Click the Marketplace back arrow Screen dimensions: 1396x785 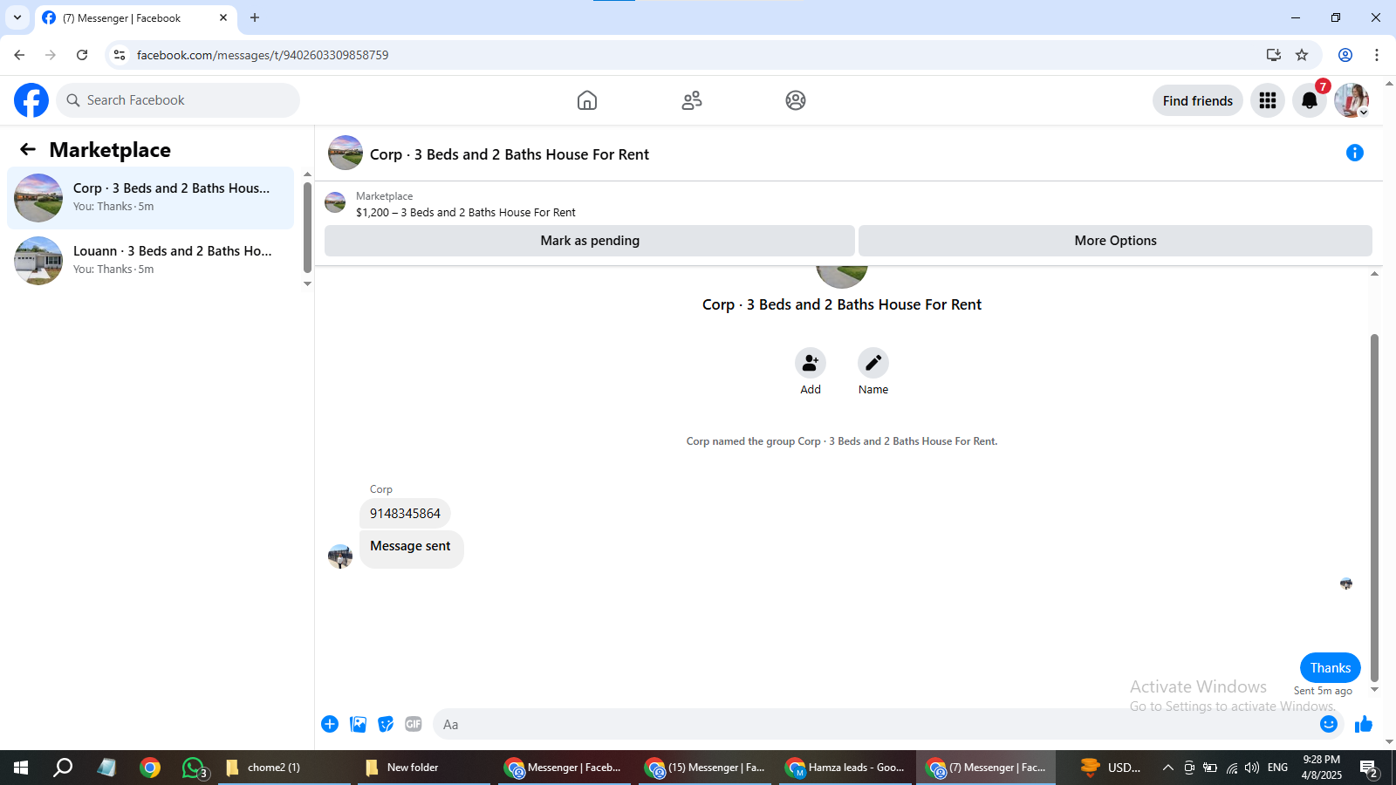click(28, 149)
